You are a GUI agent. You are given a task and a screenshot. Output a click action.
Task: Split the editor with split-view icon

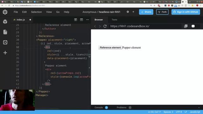75,20
